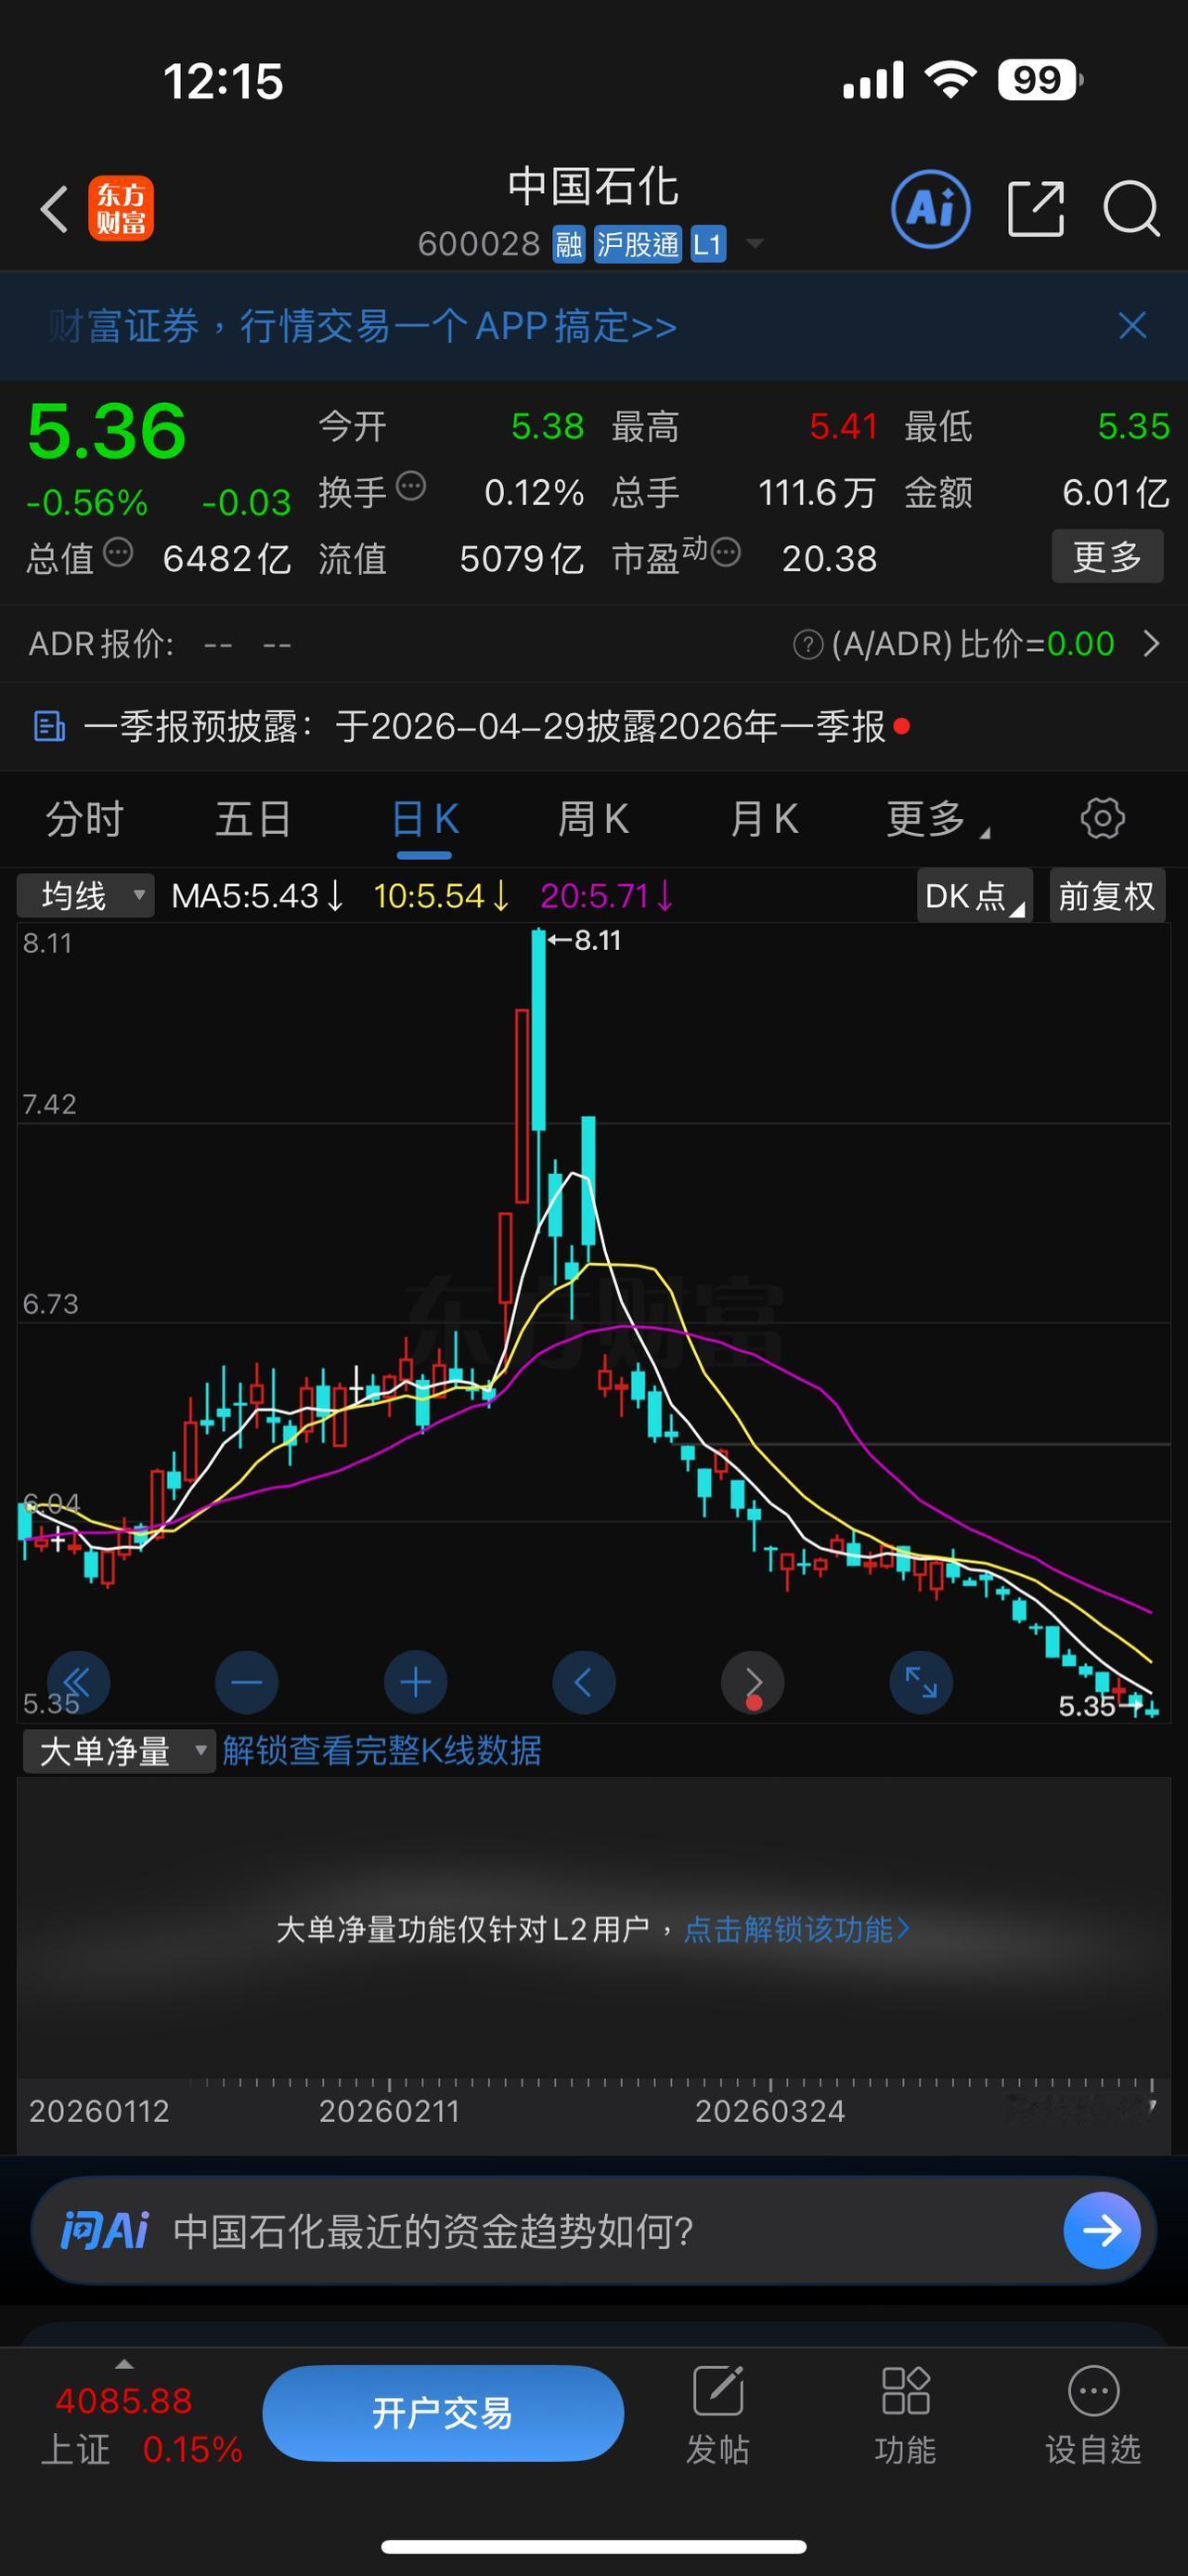Tap 设自选 add to watchlist icon
The image size is (1188, 2576).
click(x=1093, y=2392)
